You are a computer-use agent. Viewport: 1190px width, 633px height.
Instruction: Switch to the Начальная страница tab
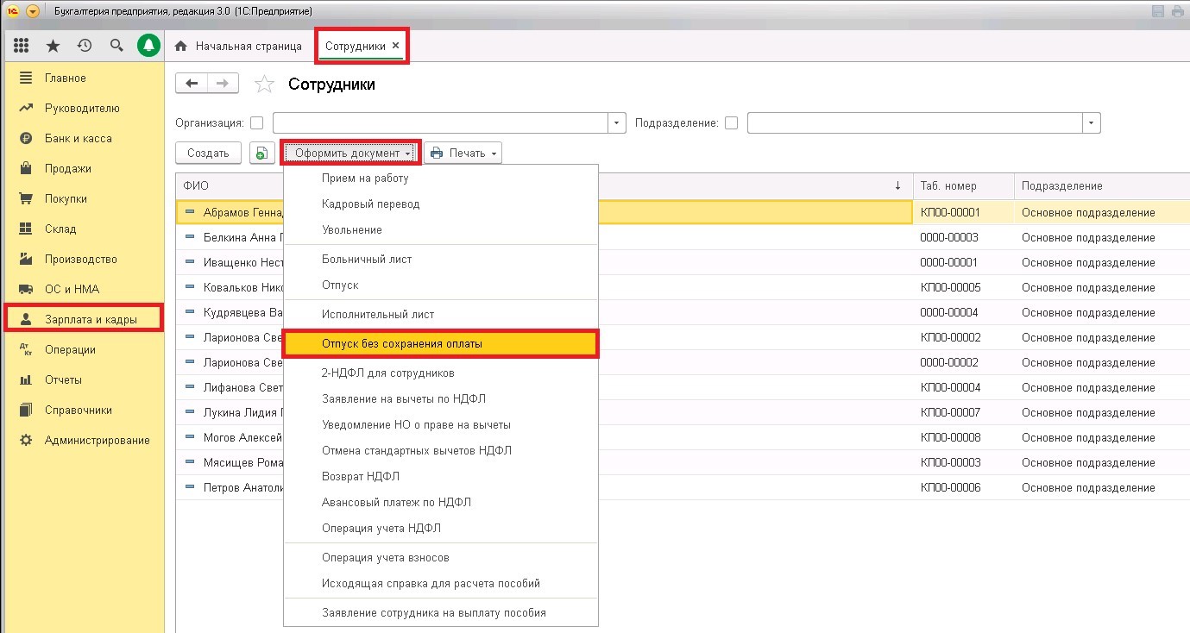coord(239,46)
